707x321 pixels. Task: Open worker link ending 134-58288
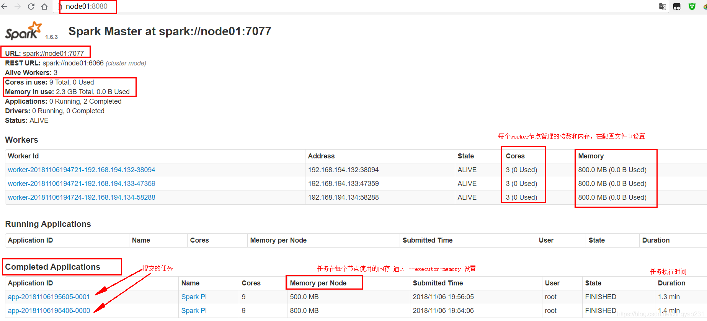click(x=82, y=197)
